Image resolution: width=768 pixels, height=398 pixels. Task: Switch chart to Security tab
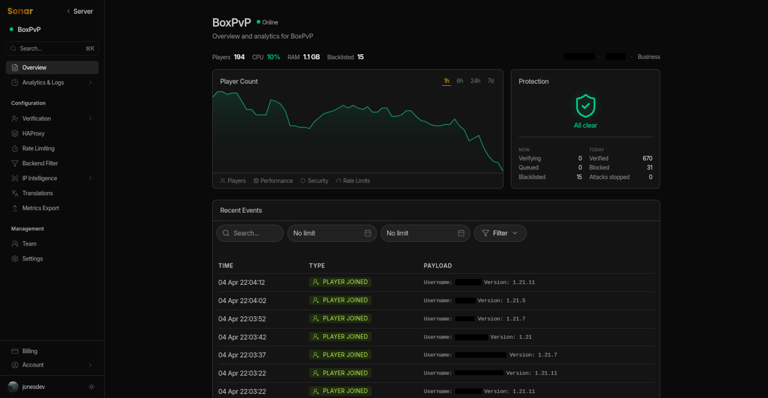(x=314, y=181)
